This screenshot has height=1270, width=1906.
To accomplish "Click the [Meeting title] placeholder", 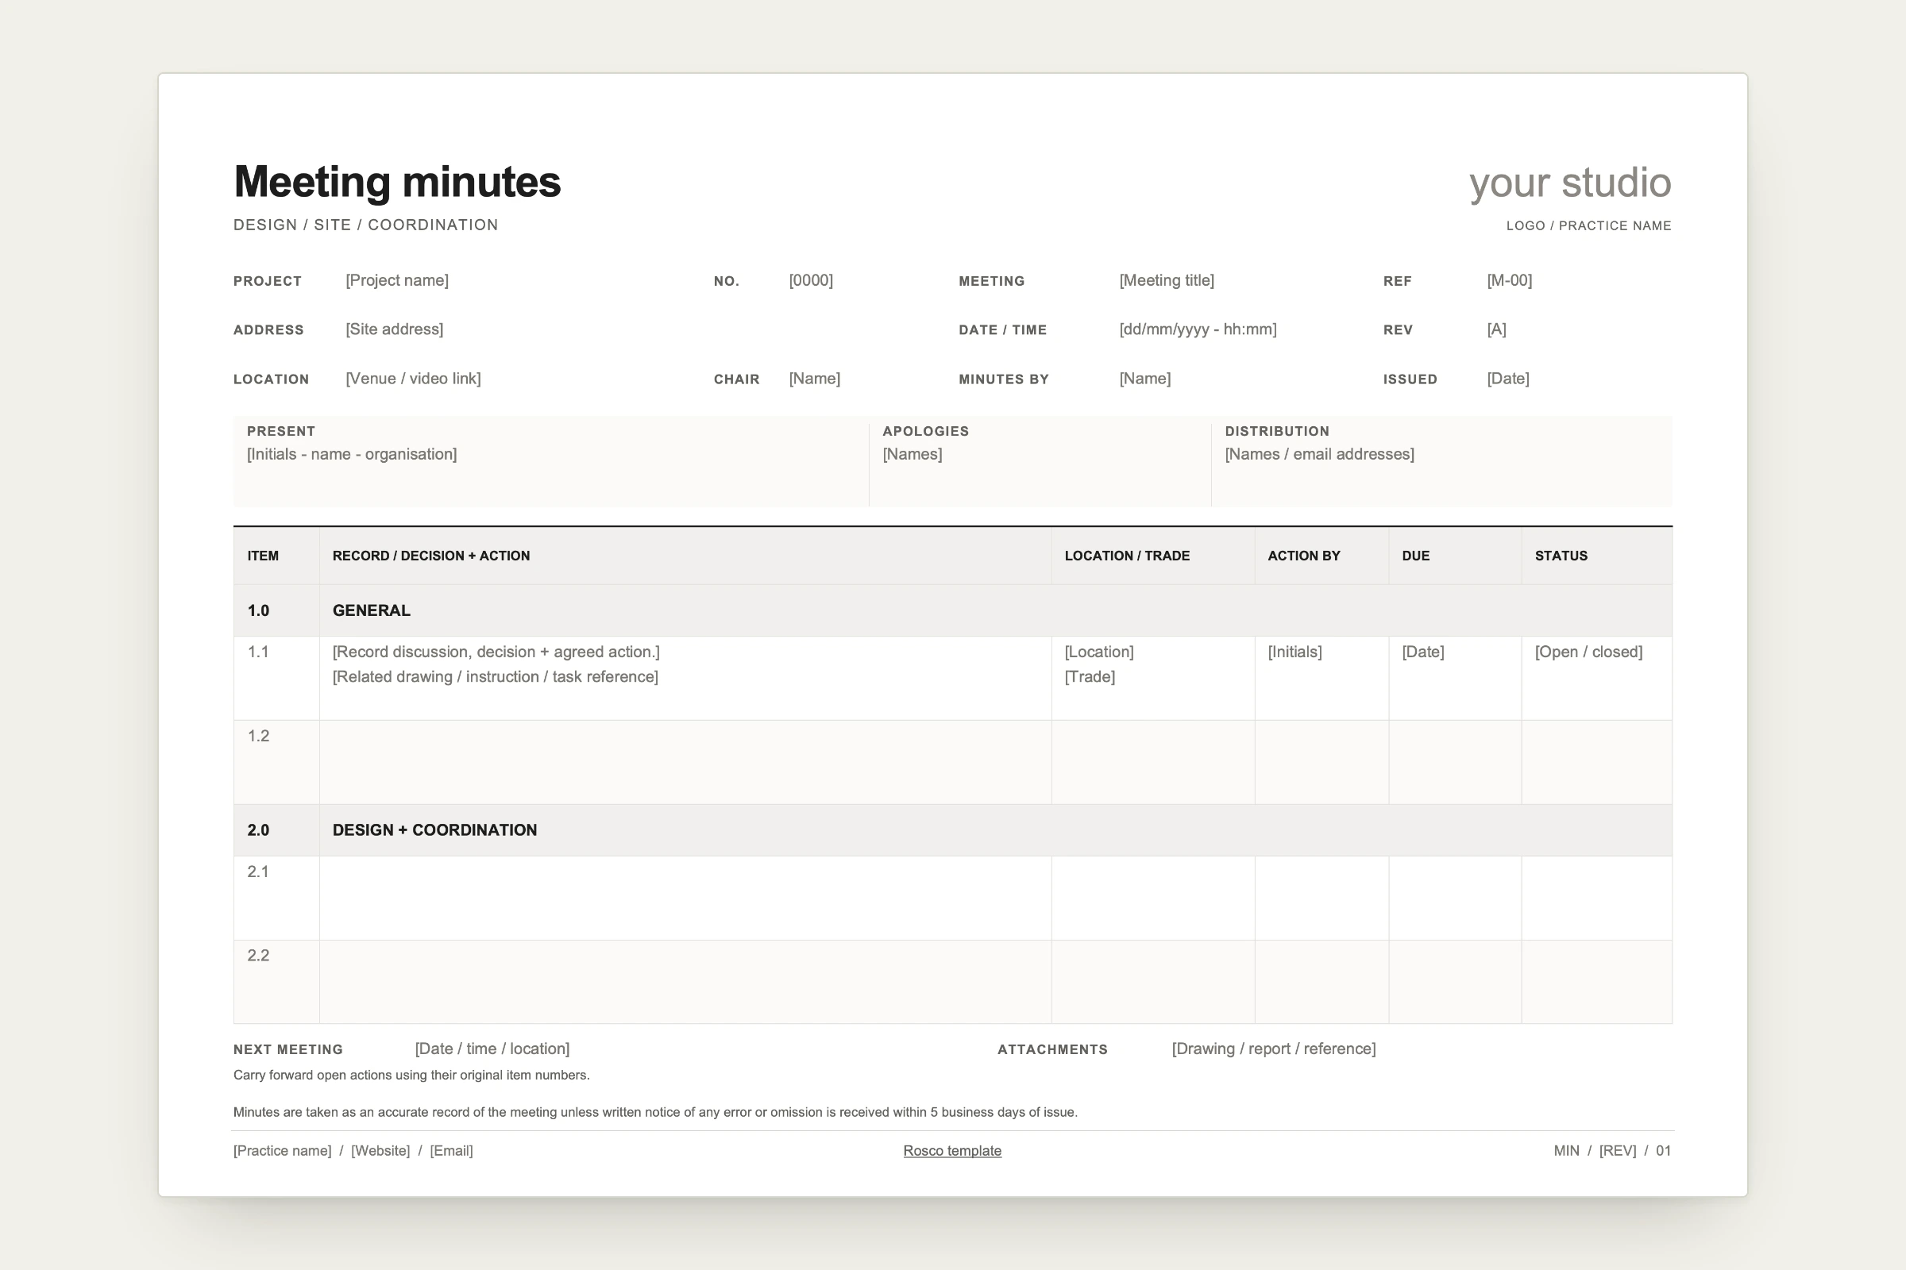I will click(x=1167, y=280).
